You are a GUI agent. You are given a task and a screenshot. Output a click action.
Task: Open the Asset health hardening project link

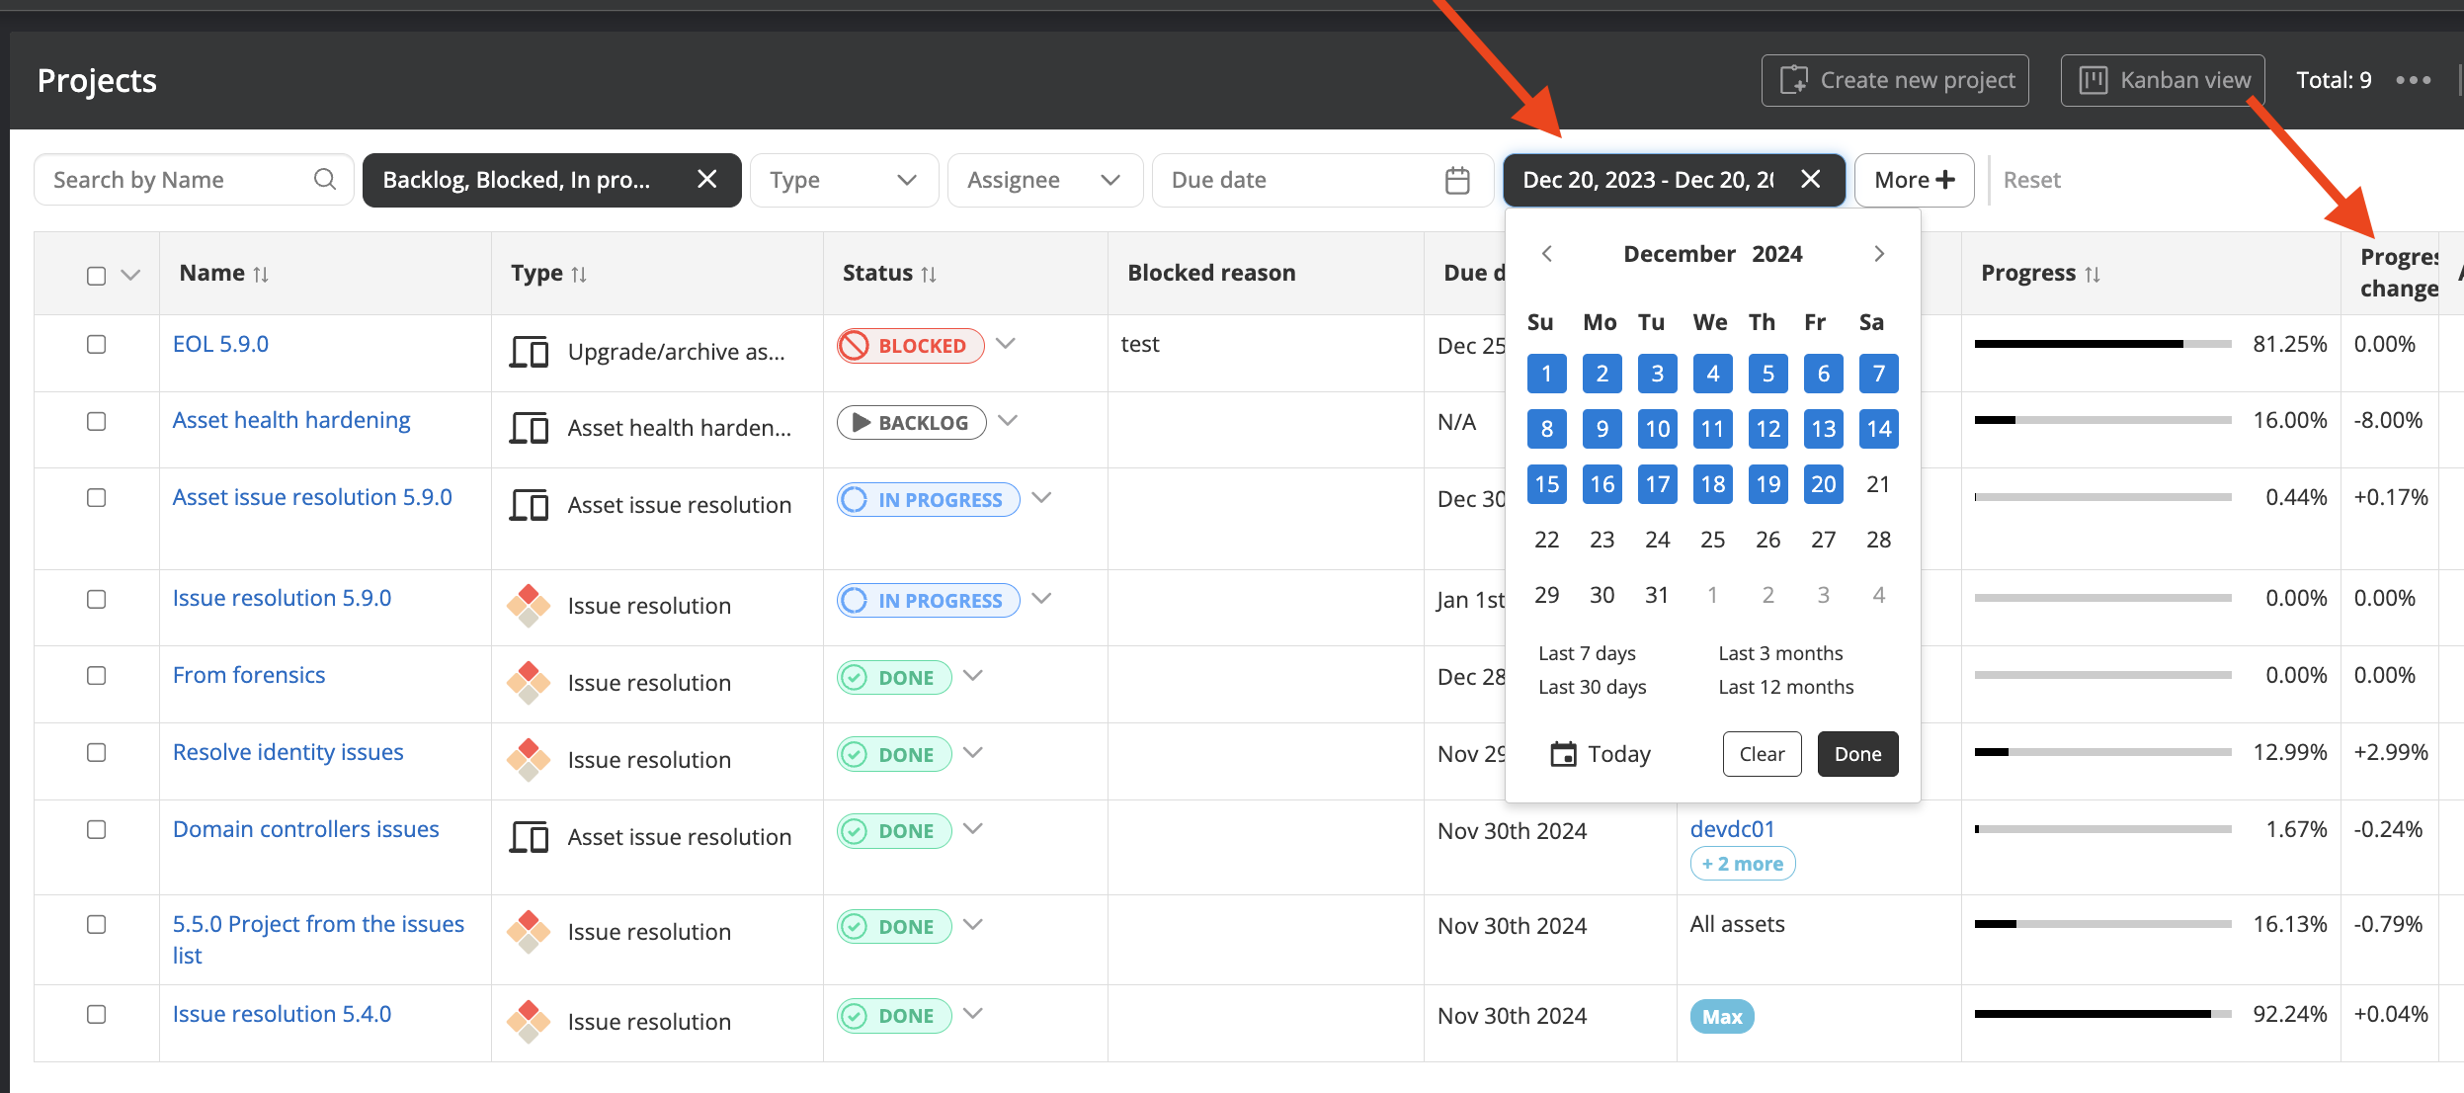coord(290,420)
